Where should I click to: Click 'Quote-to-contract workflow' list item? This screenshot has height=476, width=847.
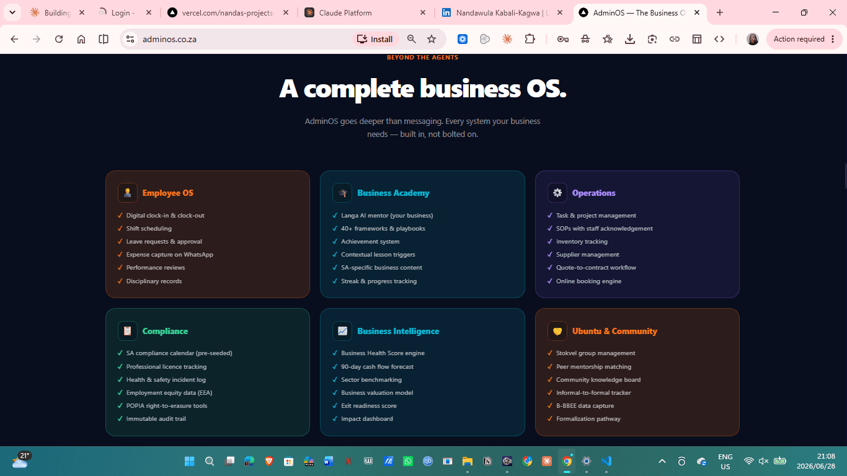596,268
